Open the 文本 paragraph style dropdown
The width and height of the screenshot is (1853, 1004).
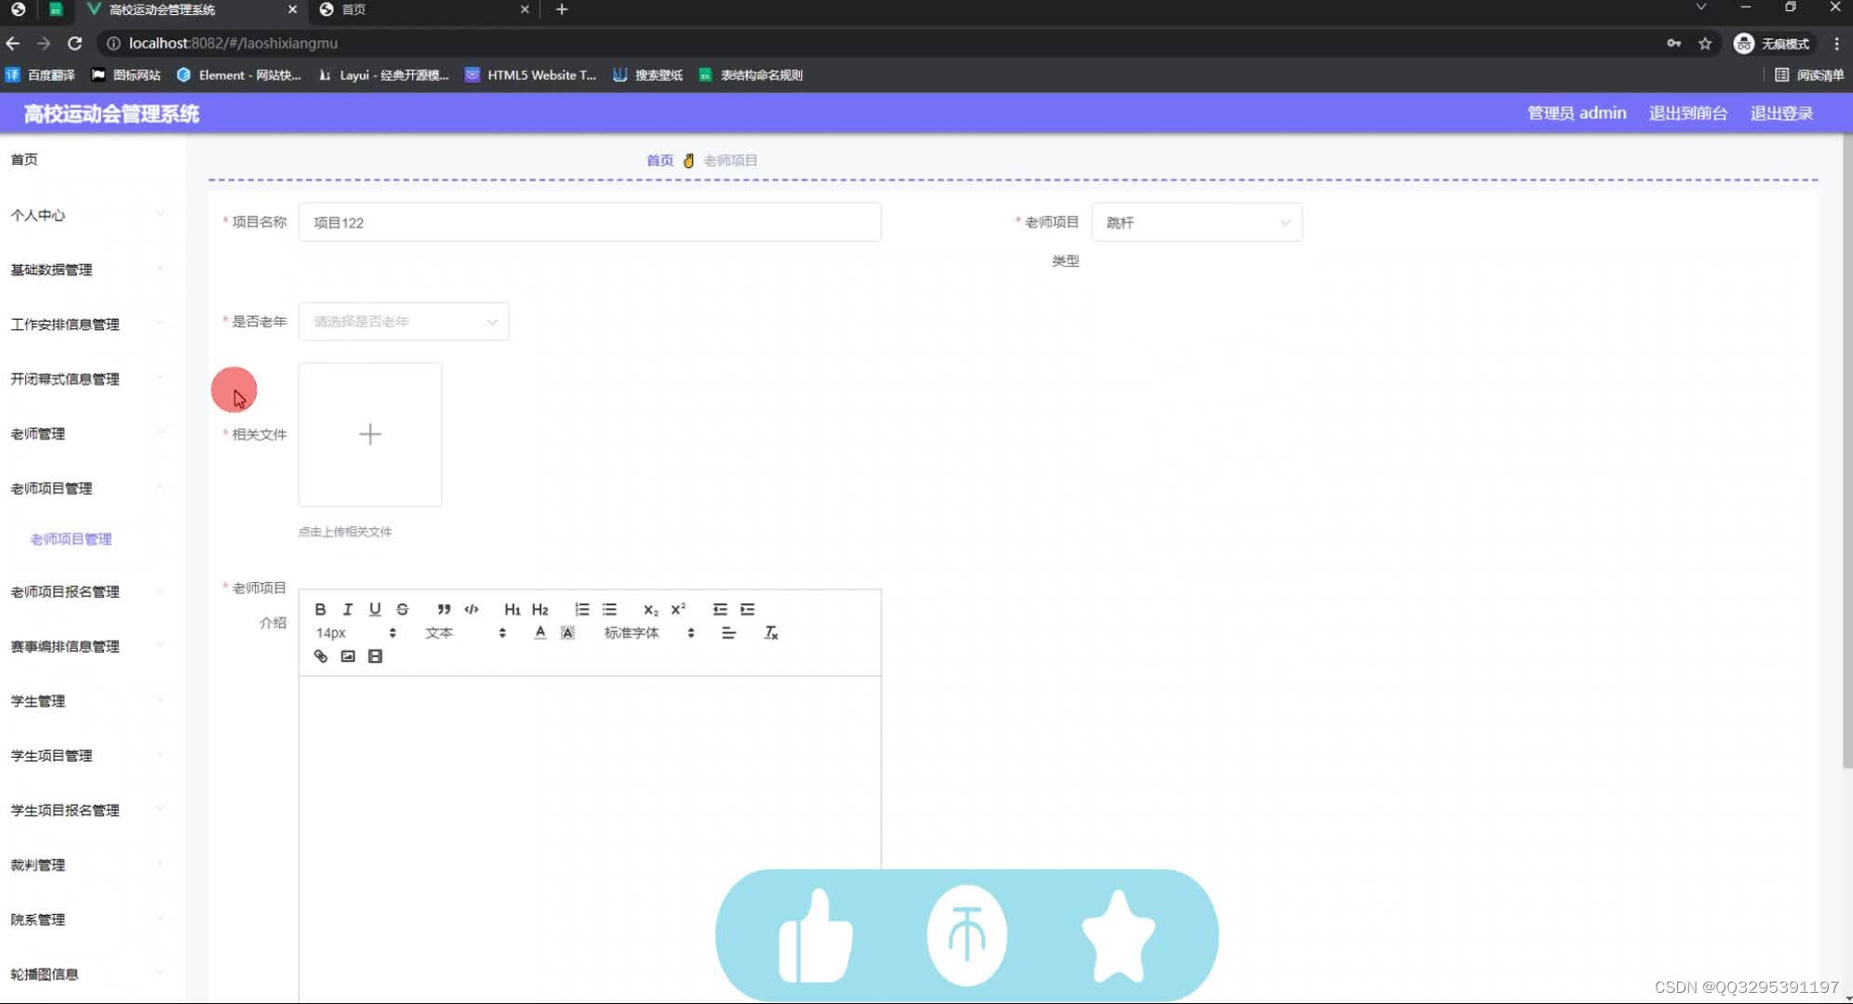465,632
